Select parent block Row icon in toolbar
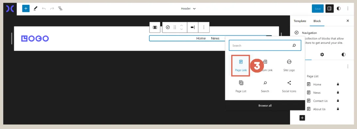Image resolution: width=357 pixels, height=129 pixels. tap(155, 27)
